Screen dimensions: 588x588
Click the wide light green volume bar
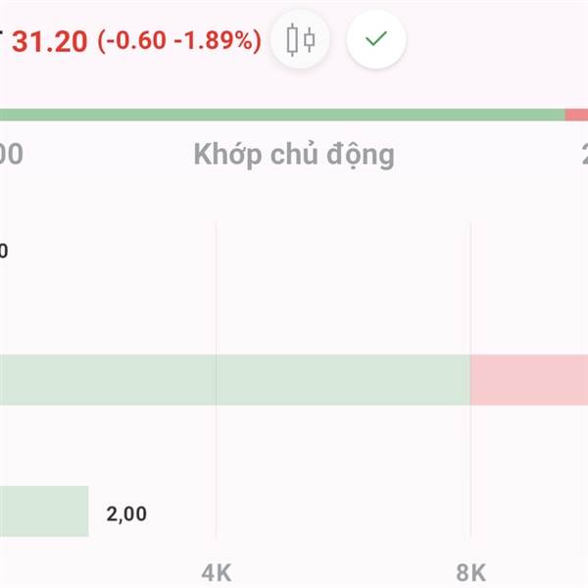click(235, 380)
